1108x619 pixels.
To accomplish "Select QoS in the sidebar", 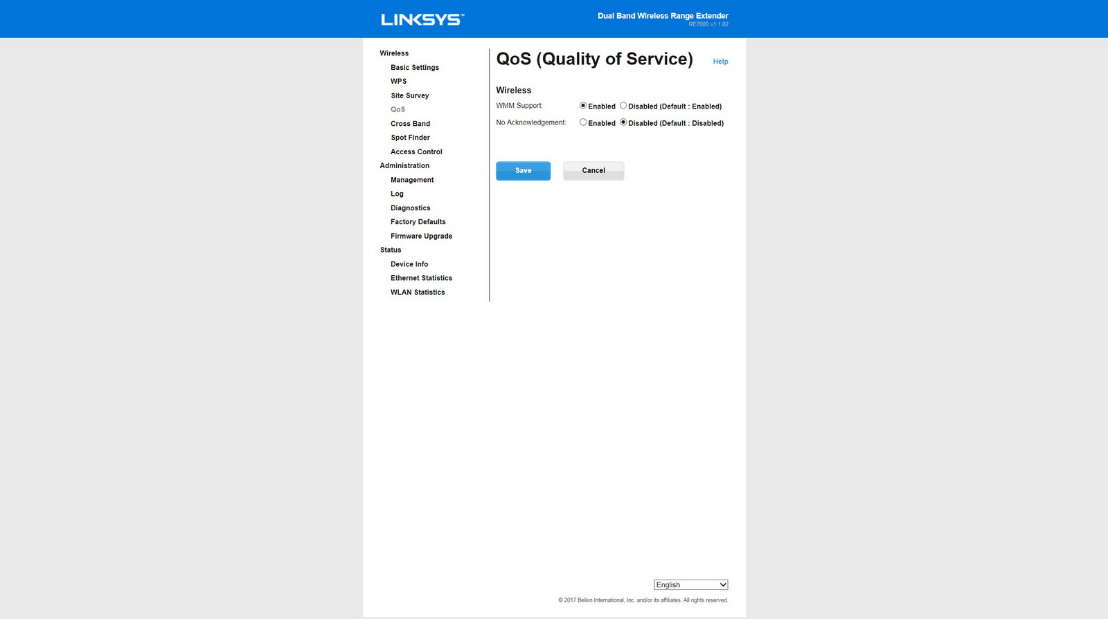I will coord(398,109).
